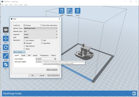Adjust the Layer Height spinner arrows
Image resolution: width=139 pixels, height=97 pixels.
[55, 59]
